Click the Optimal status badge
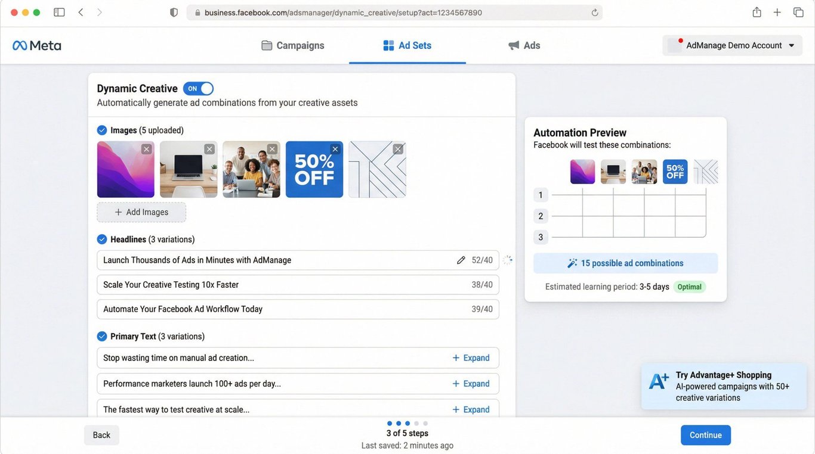 tap(690, 287)
